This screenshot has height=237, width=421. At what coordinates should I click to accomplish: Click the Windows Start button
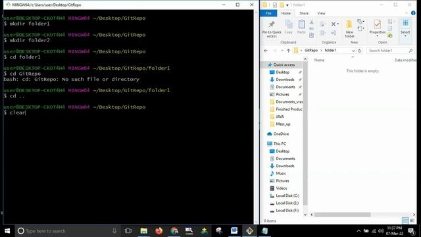tap(7, 231)
